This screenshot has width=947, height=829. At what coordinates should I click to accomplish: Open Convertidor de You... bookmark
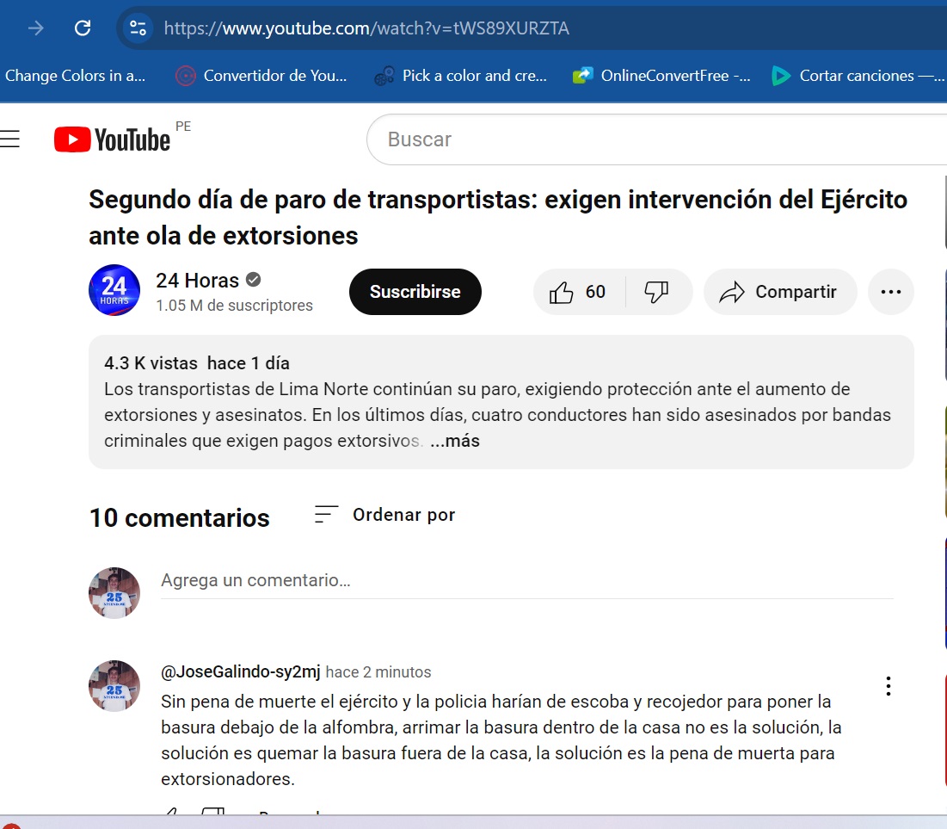pyautogui.click(x=261, y=76)
